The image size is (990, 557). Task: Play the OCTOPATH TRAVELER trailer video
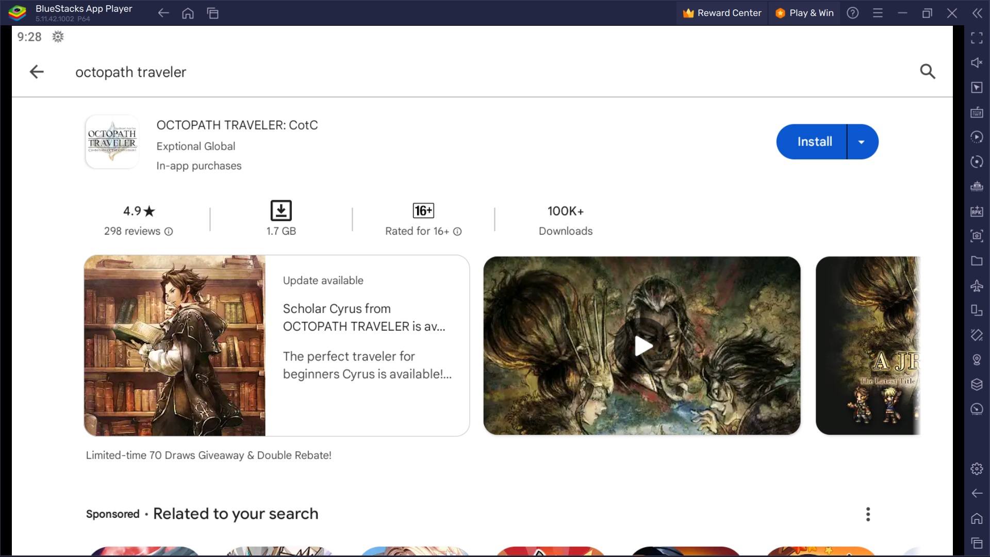(x=642, y=345)
